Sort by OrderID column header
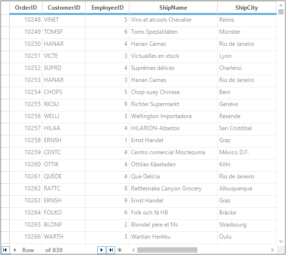Viewport: 286px width, 255px height. (x=26, y=8)
